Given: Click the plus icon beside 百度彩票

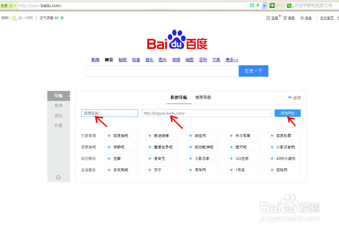Looking at the screenshot, I should (x=272, y=136).
